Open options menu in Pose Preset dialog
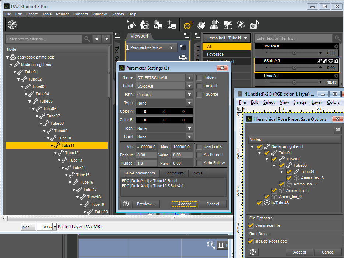This screenshot has width=344, height=258. [x=338, y=130]
